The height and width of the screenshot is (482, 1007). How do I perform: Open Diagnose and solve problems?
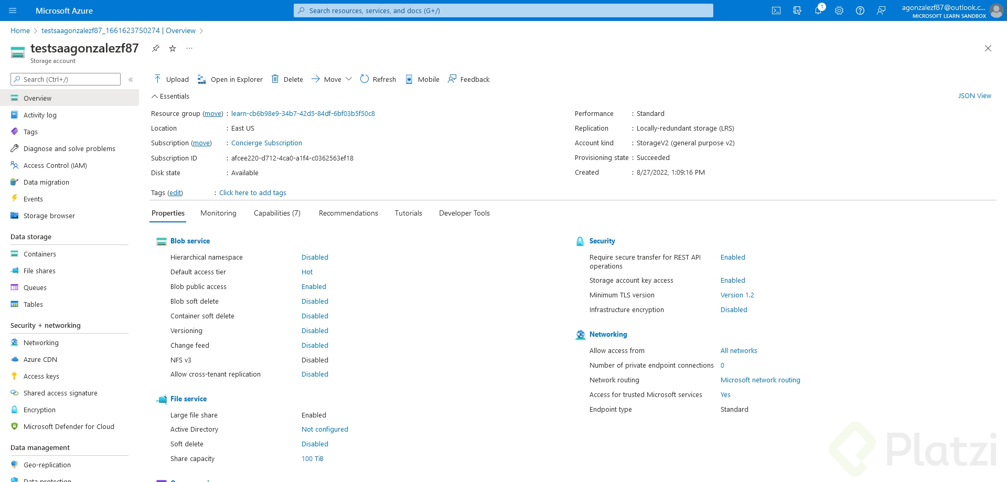tap(69, 149)
